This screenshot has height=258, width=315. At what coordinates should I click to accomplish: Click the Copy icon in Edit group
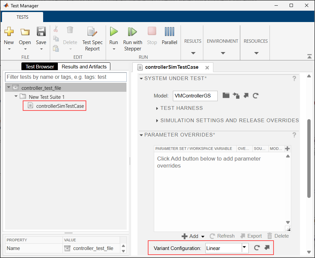(x=56, y=38)
